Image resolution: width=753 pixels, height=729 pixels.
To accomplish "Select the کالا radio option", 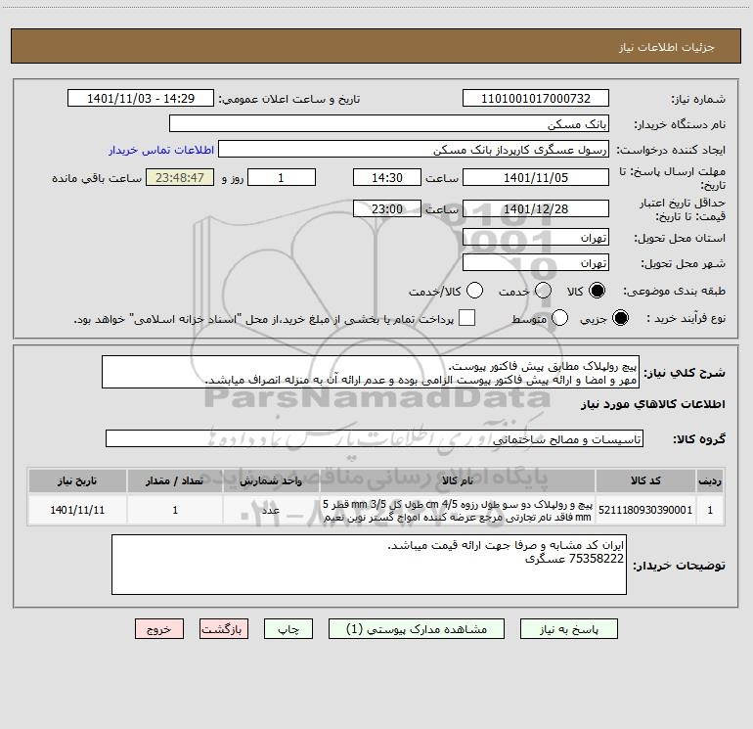I will pos(597,291).
